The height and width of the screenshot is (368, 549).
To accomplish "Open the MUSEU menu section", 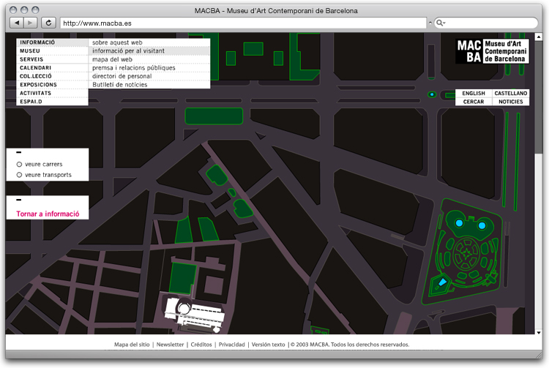I will (x=31, y=51).
